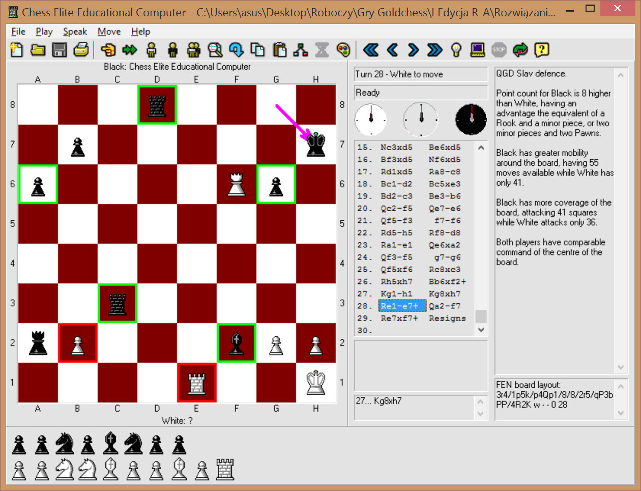Print the game using the printer icon

[81, 50]
